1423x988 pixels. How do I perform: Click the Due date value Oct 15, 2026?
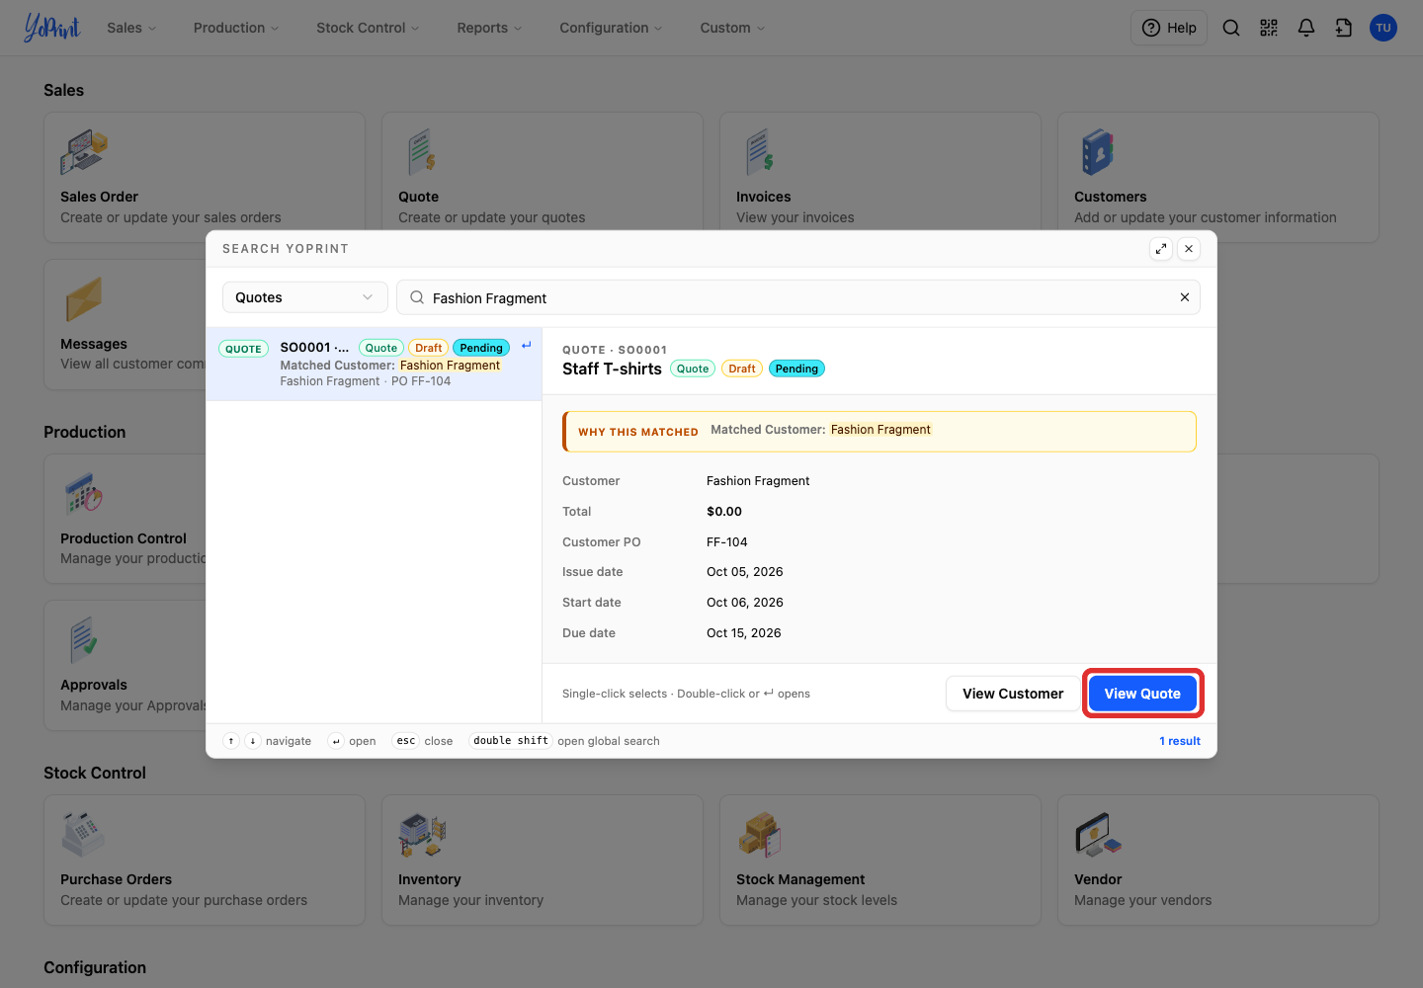tap(744, 633)
